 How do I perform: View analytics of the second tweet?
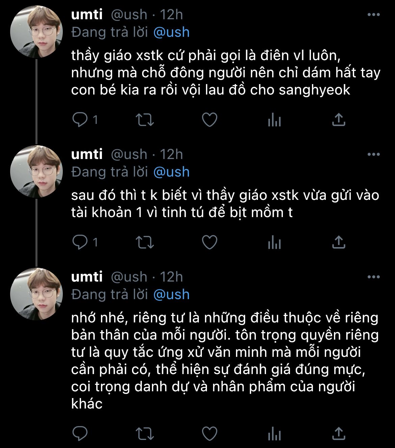(x=274, y=242)
